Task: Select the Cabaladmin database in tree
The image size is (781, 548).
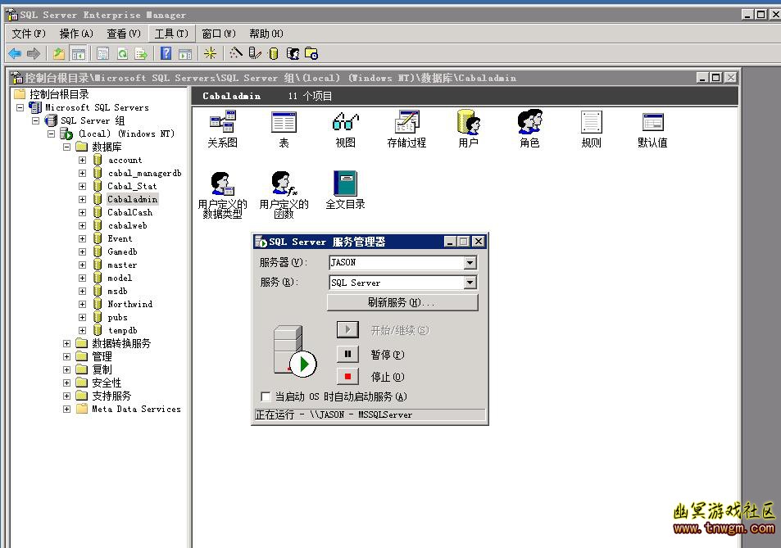Action: [133, 199]
